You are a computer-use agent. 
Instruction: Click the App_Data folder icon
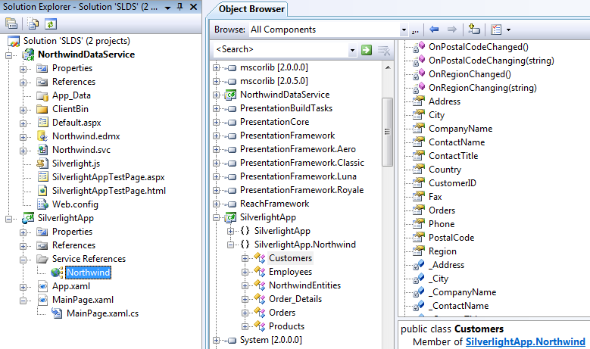[42, 95]
